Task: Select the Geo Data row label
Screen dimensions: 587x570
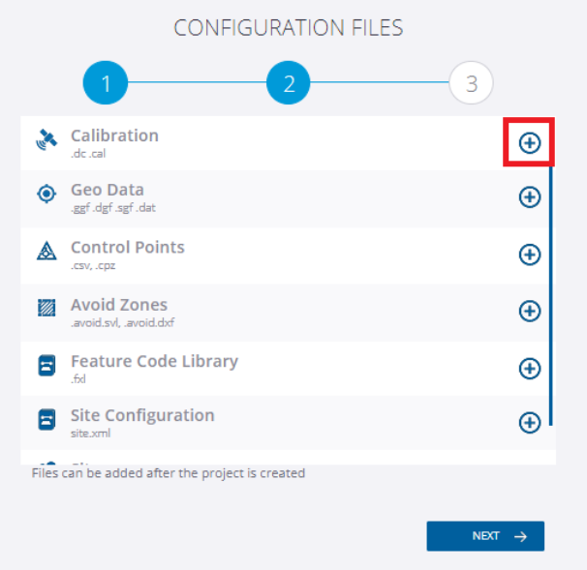Action: (x=107, y=190)
